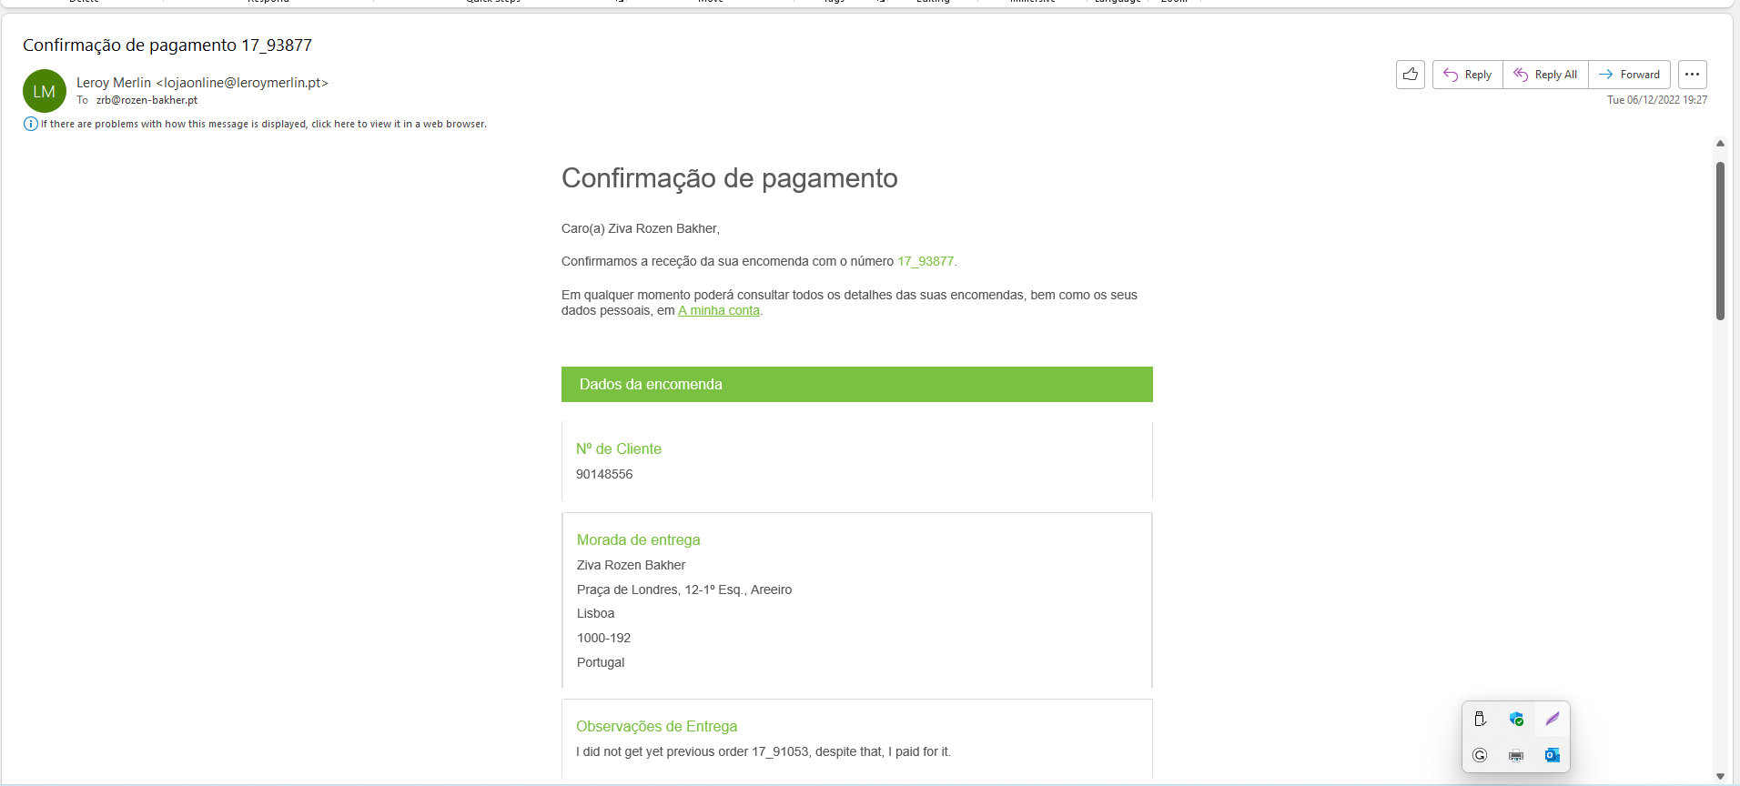
Task: Click greeting 'Caro(a) Ziva Rozen Bakher,'
Action: click(x=641, y=228)
